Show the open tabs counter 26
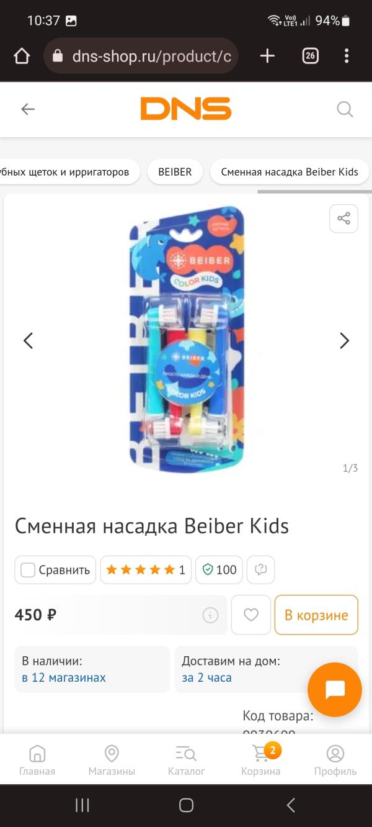Viewport: 372px width, 827px height. [x=310, y=56]
